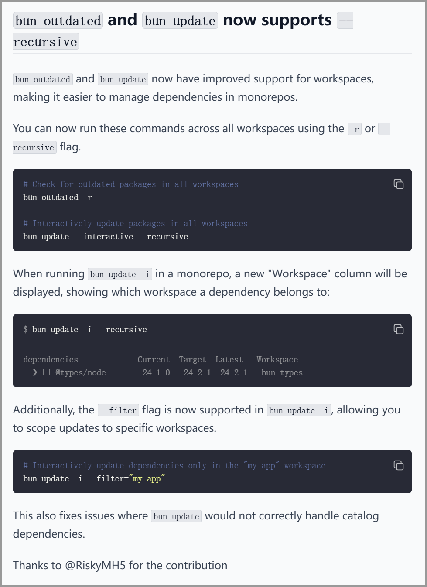Click the 'now supports' heading text
The height and width of the screenshot is (587, 427).
[x=277, y=20]
